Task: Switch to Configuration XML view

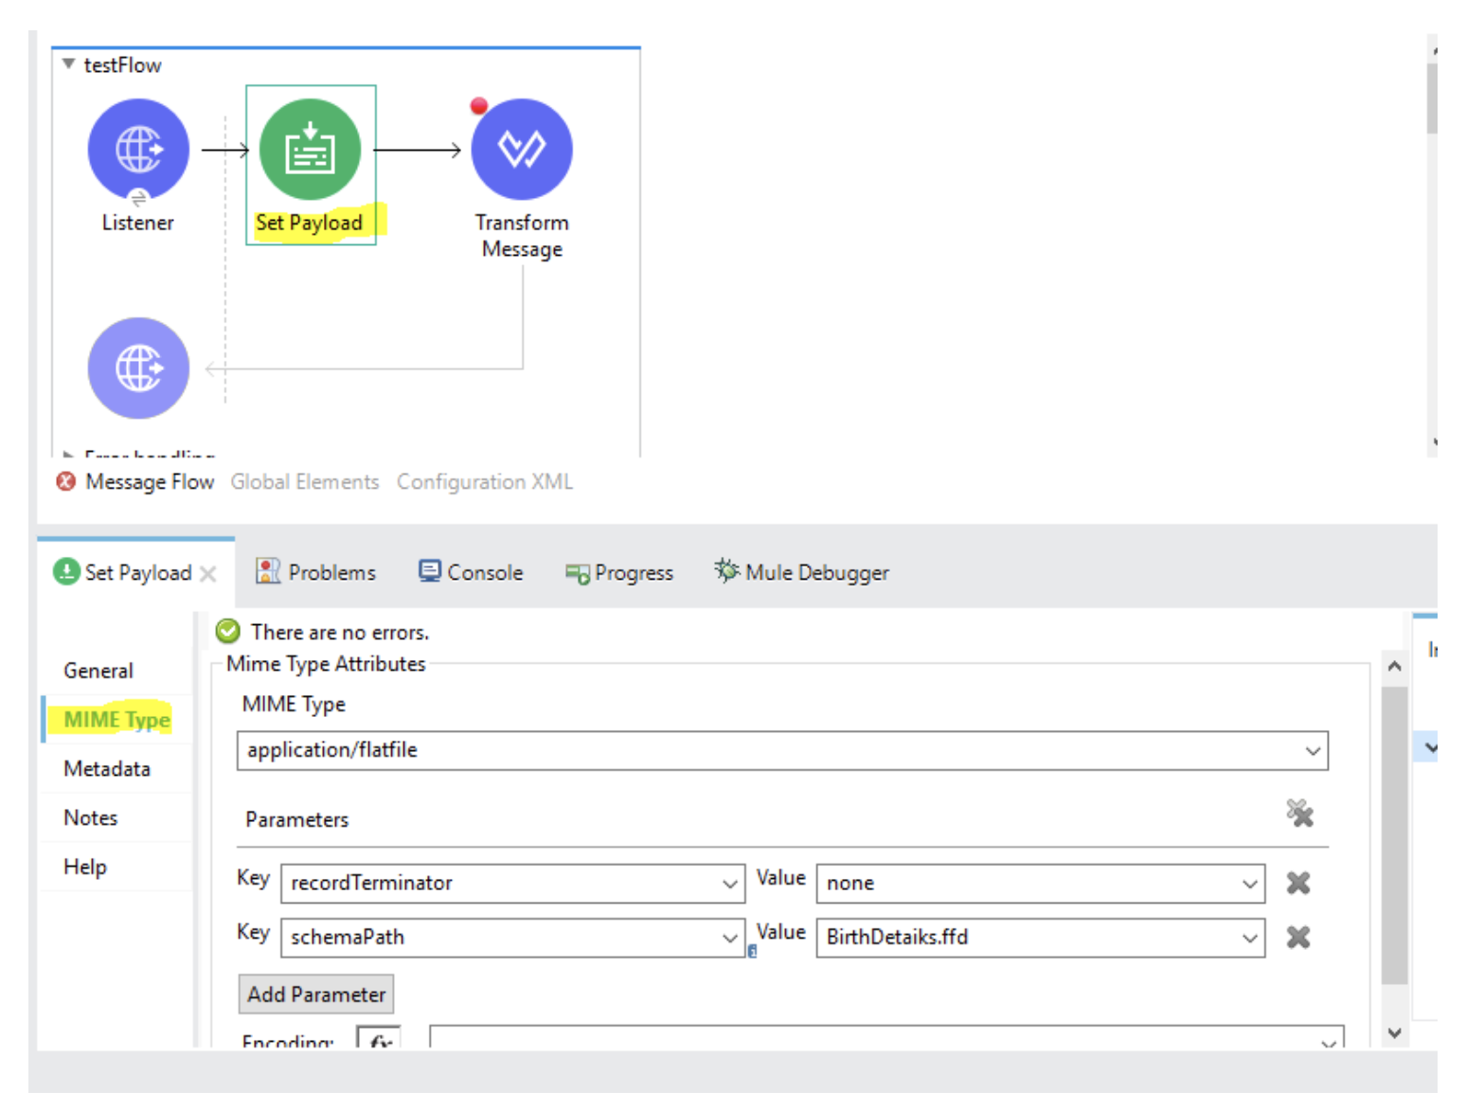Action: (484, 482)
